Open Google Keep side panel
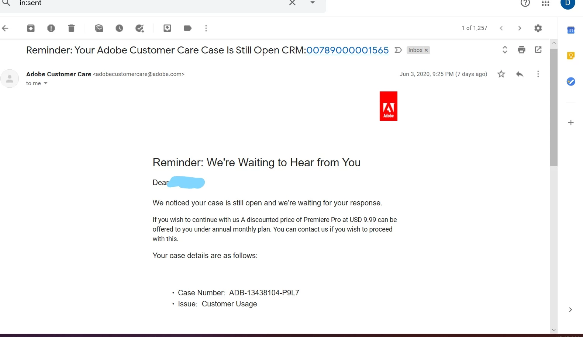 (571, 56)
